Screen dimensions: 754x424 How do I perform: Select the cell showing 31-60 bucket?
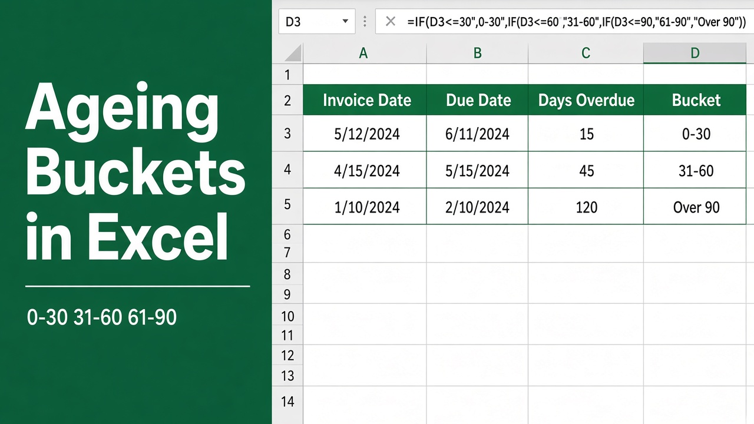[695, 170]
